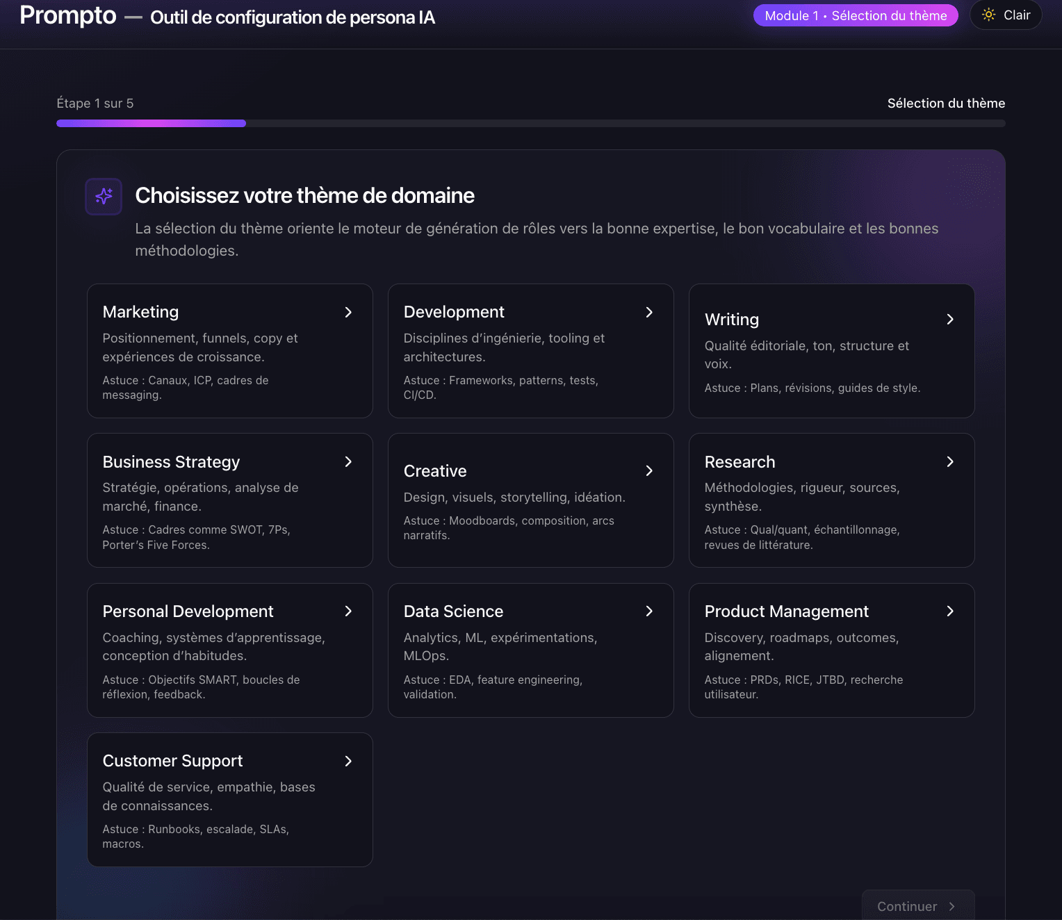Screen dimensions: 1062x920
Task: Pick the Customer Support theme card
Action: (x=230, y=800)
